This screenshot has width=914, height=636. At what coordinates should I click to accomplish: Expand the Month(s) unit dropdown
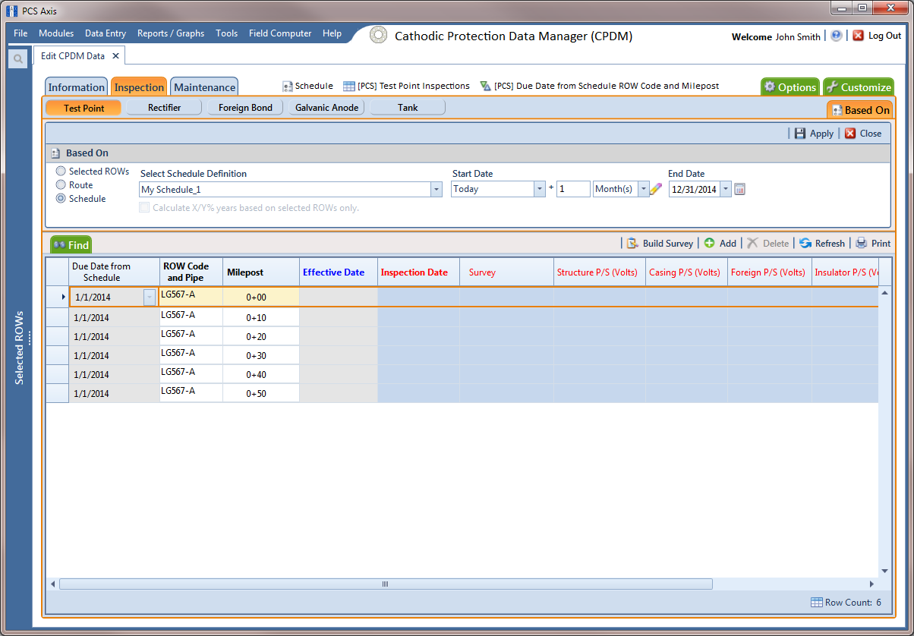(644, 189)
